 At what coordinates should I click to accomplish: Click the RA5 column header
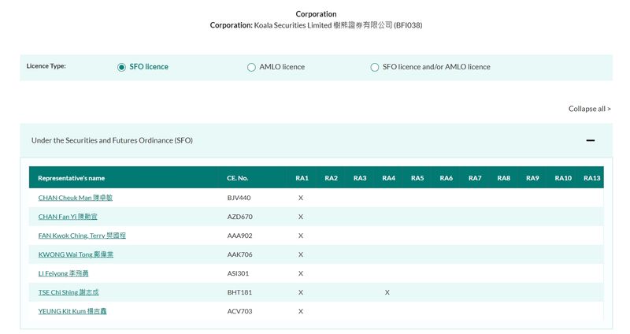click(417, 178)
